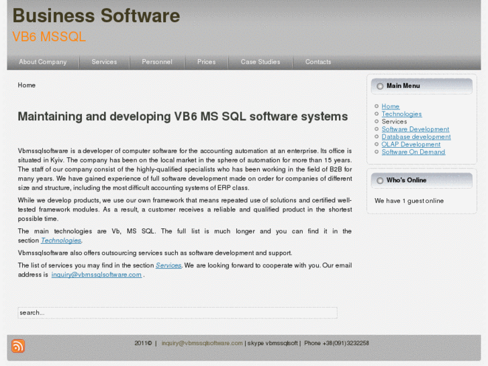Follow the italic Services link in article
Screen dimensions: 488x366
(x=168, y=265)
